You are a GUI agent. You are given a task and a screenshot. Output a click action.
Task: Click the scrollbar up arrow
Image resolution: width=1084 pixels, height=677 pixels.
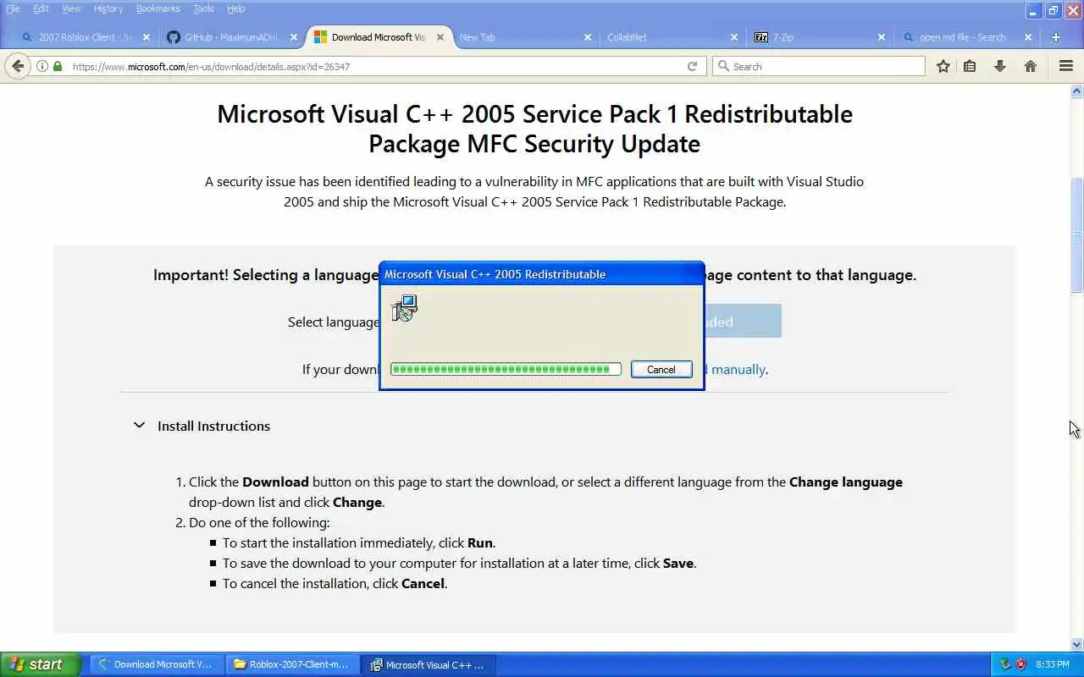(1077, 91)
